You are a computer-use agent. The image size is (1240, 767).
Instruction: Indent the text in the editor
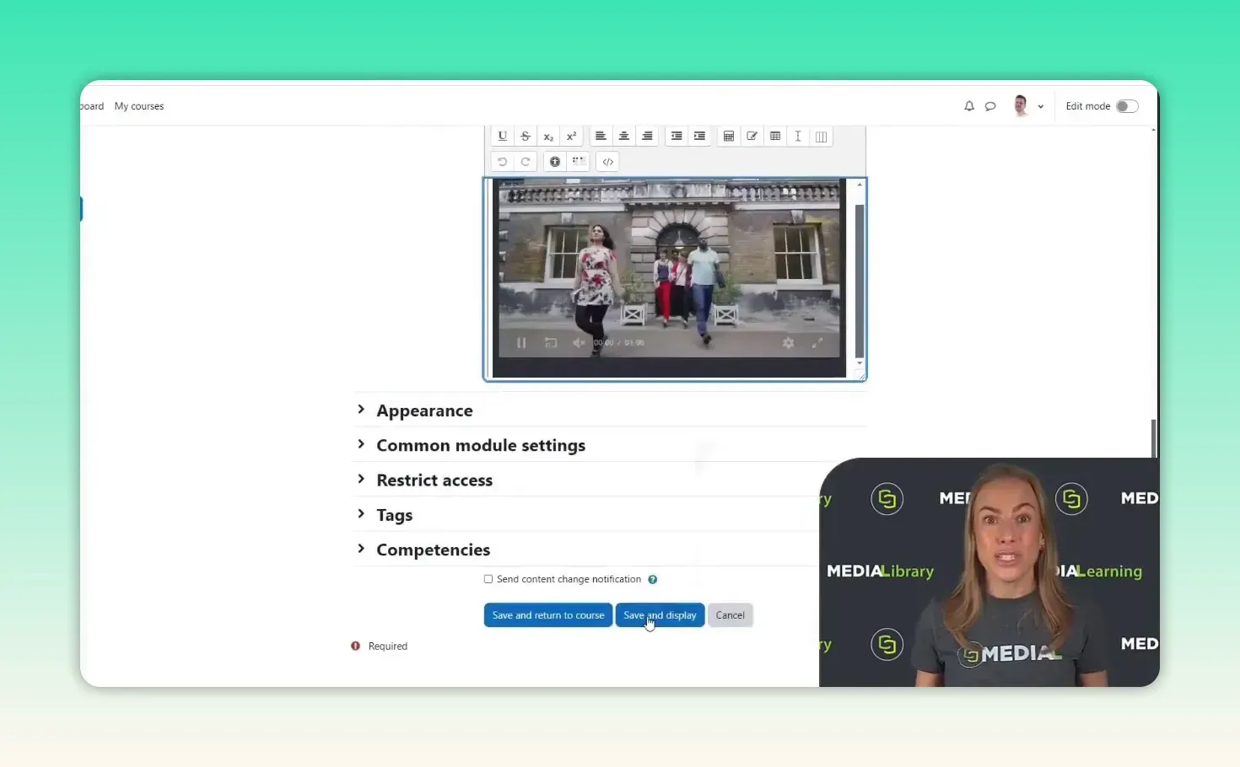tap(699, 137)
